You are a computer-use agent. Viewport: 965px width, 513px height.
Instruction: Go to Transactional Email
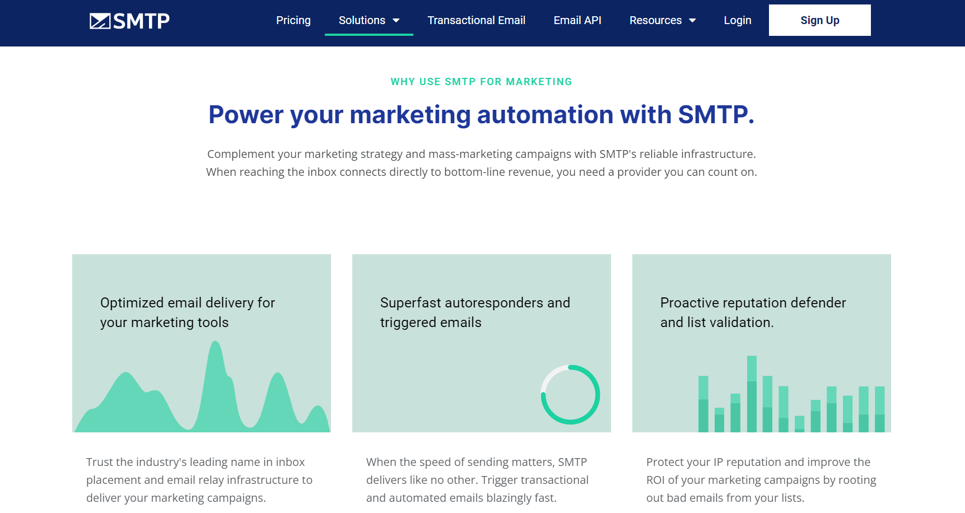(476, 20)
